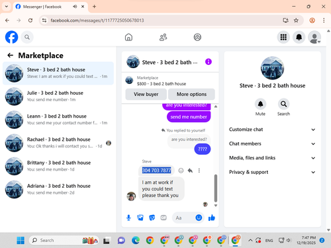Go back from the Marketplace list

click(10, 56)
